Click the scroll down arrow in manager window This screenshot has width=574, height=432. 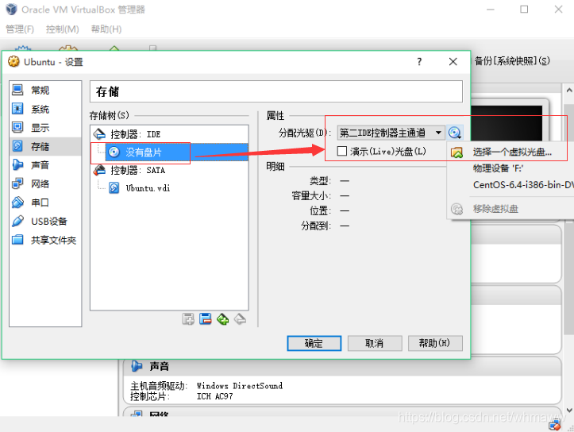(569, 410)
